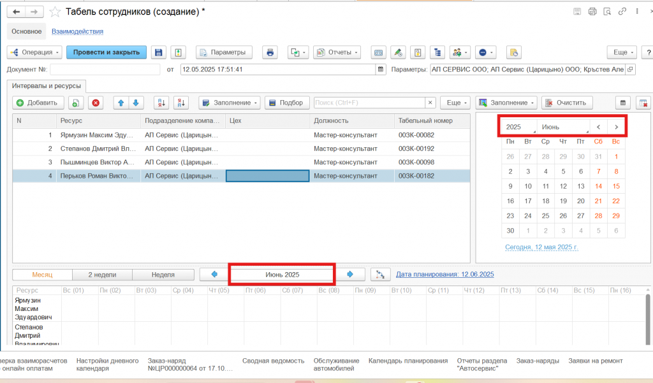Go to next period with the right blue arrow
Image resolution: width=653 pixels, height=383 pixels.
click(x=350, y=275)
